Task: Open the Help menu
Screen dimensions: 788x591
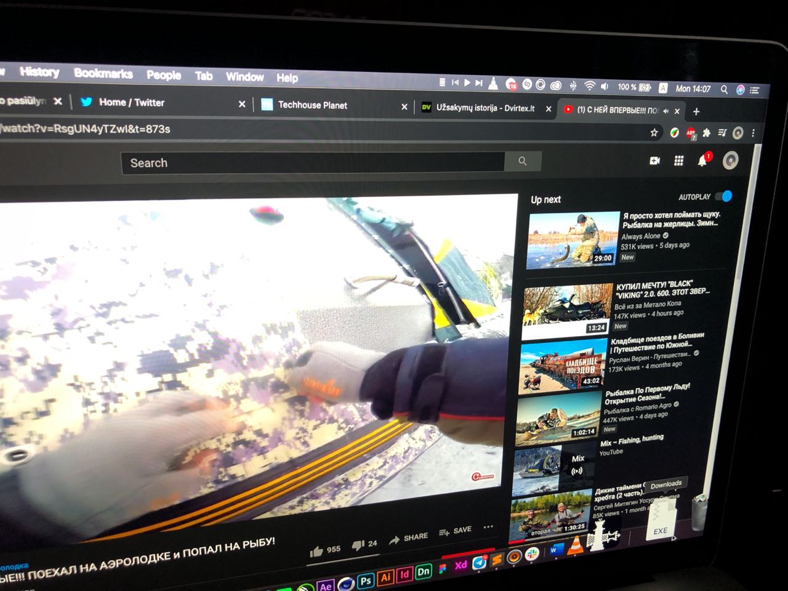Action: [x=287, y=78]
